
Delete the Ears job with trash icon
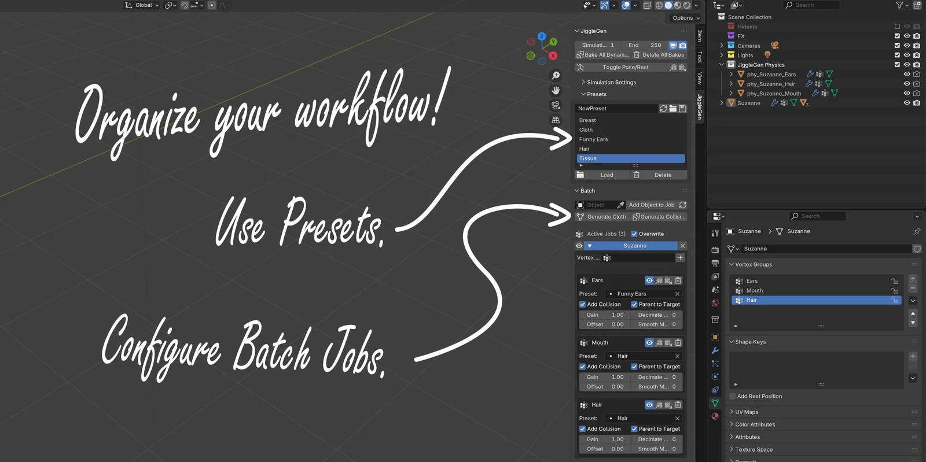pyautogui.click(x=678, y=280)
